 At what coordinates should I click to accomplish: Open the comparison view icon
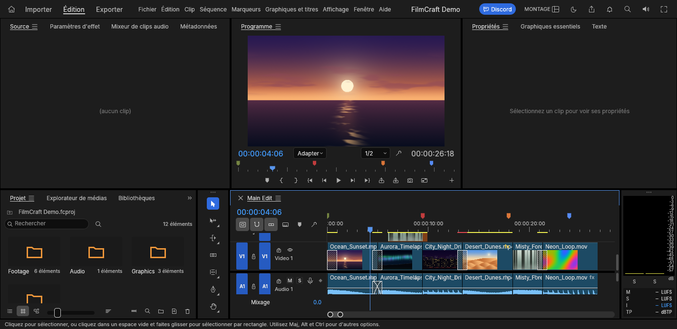pyautogui.click(x=424, y=181)
